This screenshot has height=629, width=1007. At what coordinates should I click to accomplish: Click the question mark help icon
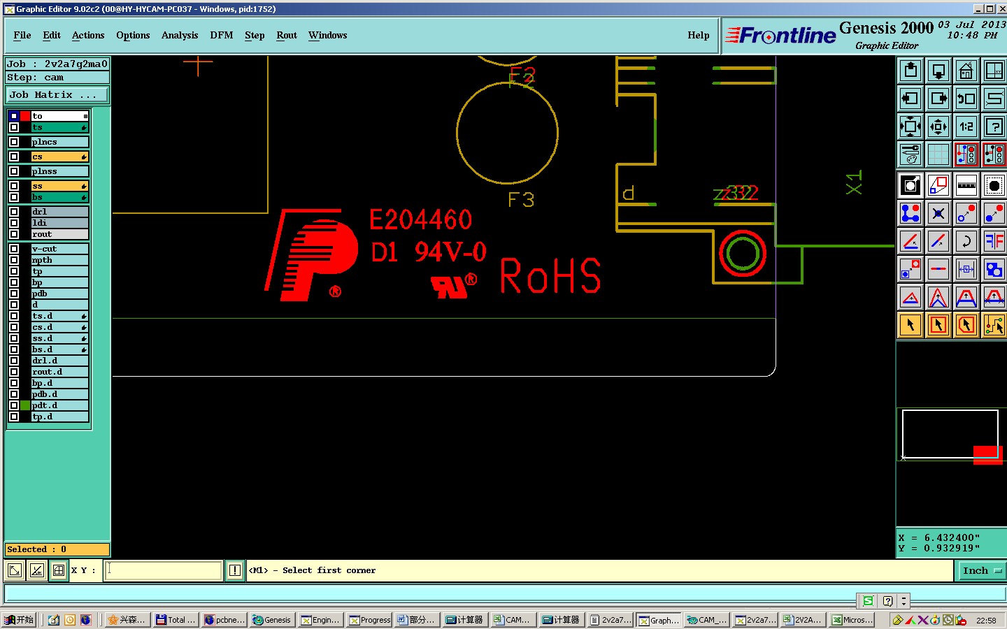(994, 126)
